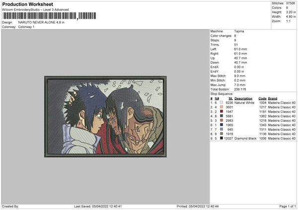The width and height of the screenshot is (298, 210).
Task: Click the stitch count 5881
Action: point(229,116)
